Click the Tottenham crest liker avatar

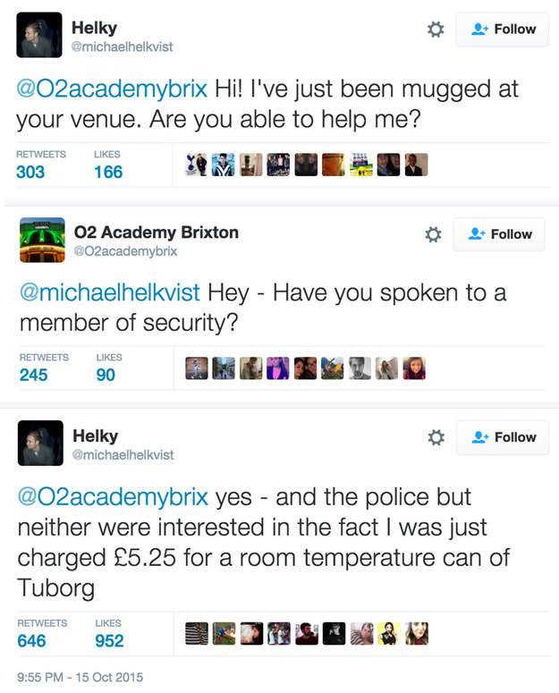click(x=196, y=165)
